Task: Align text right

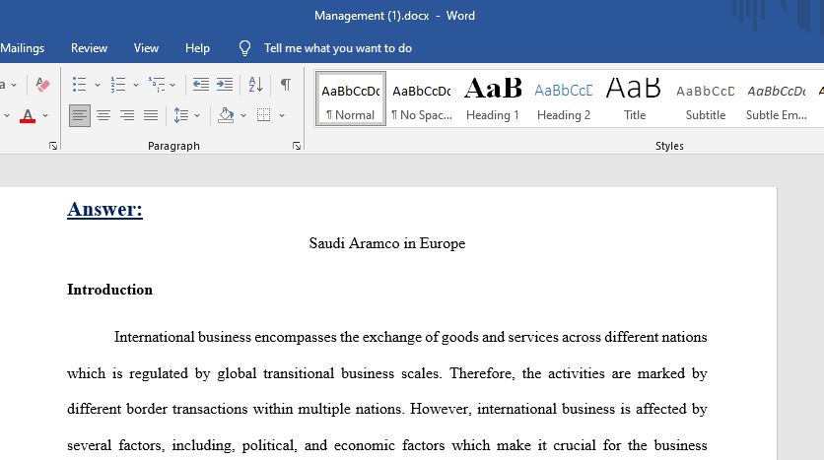Action: pos(127,115)
